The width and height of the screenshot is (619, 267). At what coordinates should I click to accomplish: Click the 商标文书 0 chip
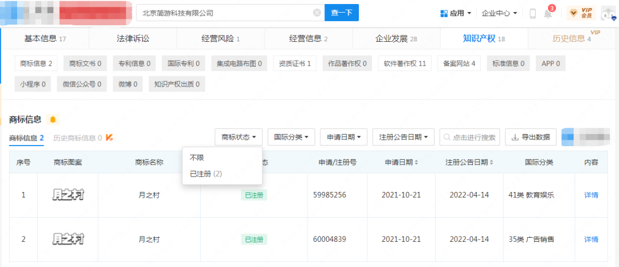pyautogui.click(x=85, y=63)
